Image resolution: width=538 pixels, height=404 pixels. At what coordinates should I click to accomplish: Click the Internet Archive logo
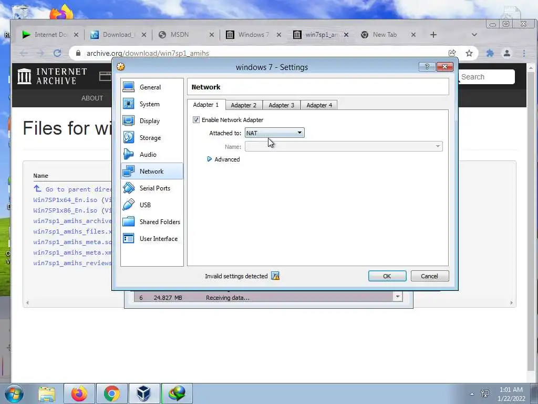pos(52,76)
